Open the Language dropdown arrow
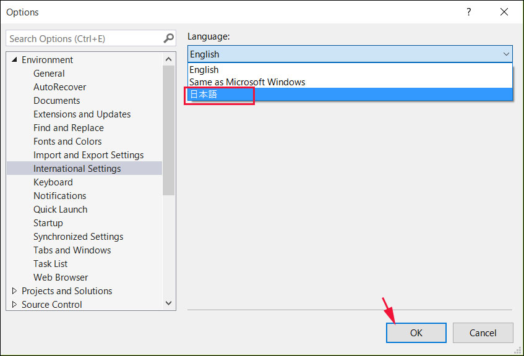This screenshot has height=356, width=524. pos(506,54)
